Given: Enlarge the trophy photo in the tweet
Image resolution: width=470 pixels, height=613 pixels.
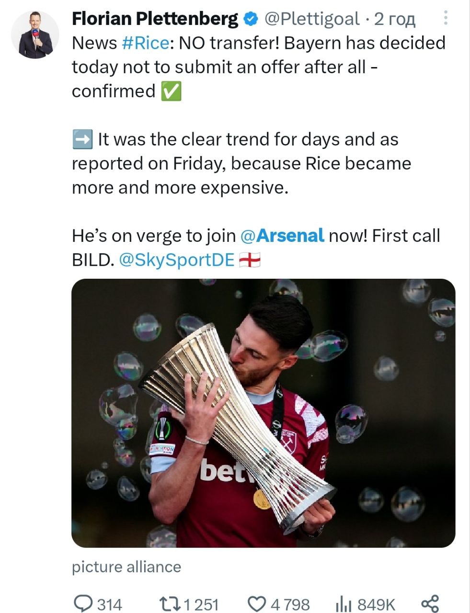Looking at the screenshot, I should tap(263, 413).
